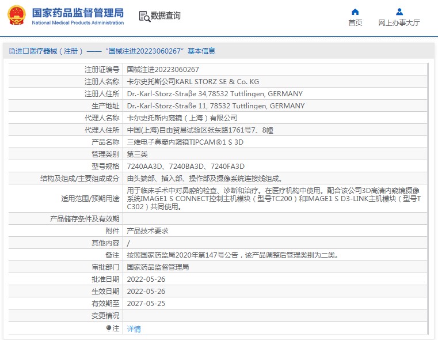The width and height of the screenshot is (438, 340).
Task: Open the 首页 text link
Action: pos(355,23)
